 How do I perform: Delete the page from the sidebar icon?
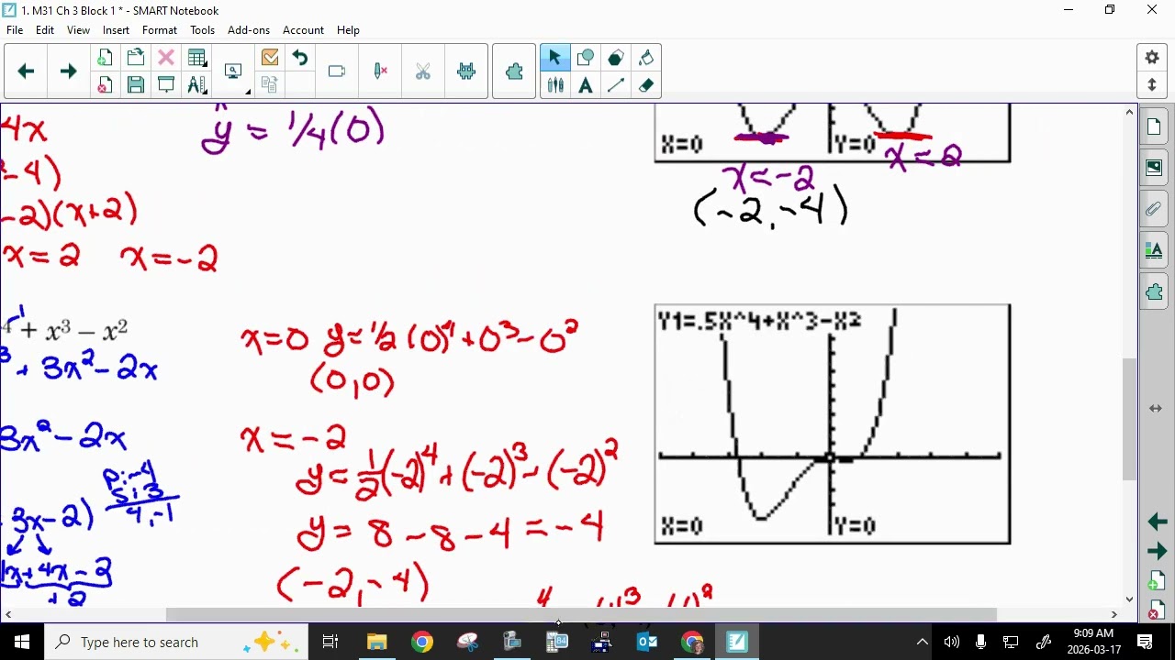click(1157, 611)
